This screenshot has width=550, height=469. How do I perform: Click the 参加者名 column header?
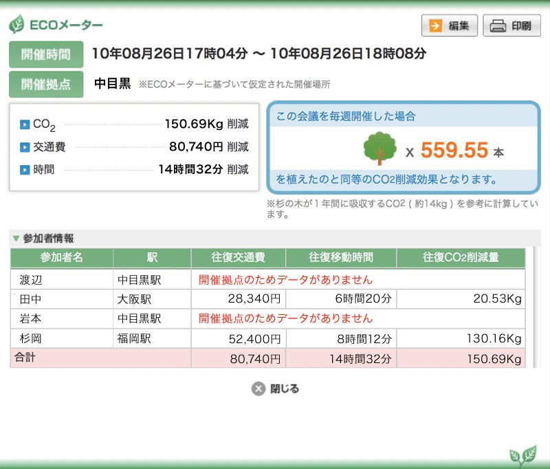click(x=62, y=258)
